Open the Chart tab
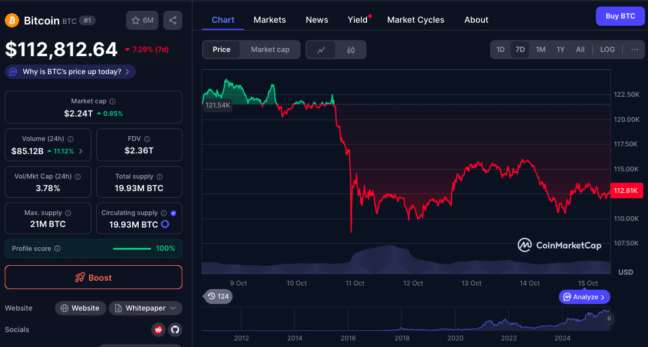648x347 pixels. (223, 20)
